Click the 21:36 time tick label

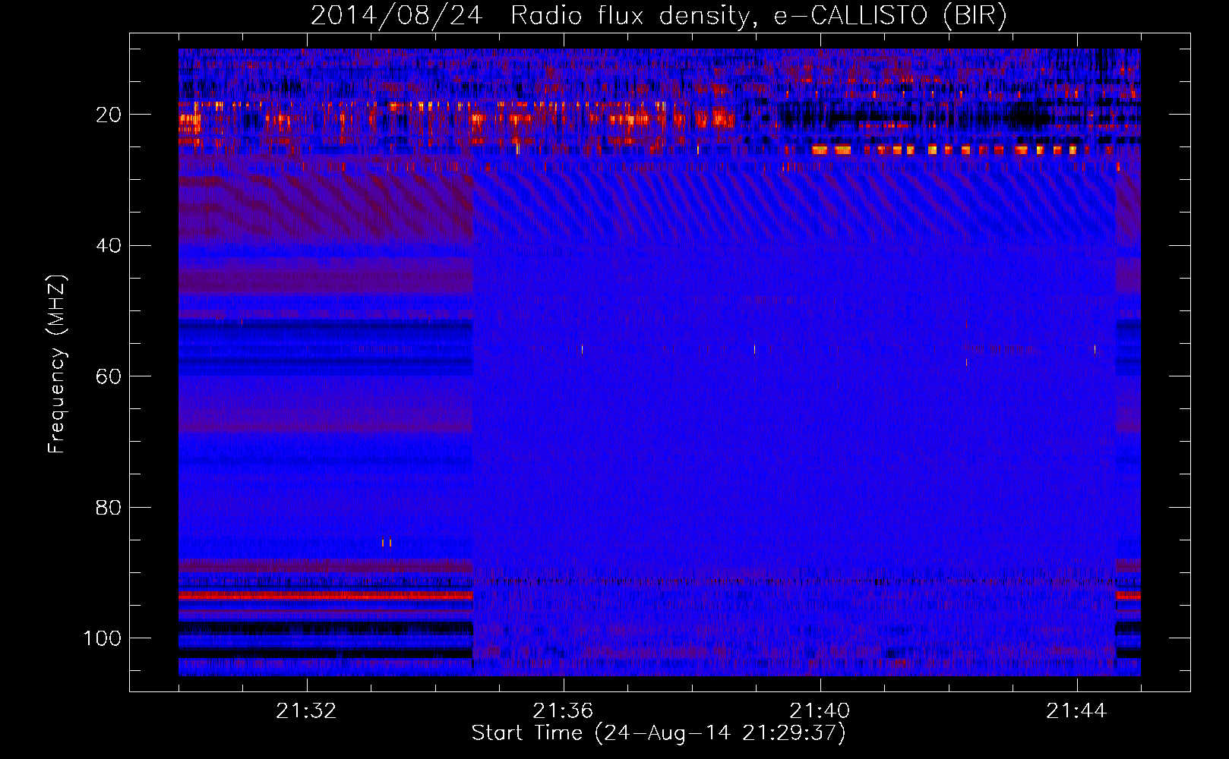[563, 711]
